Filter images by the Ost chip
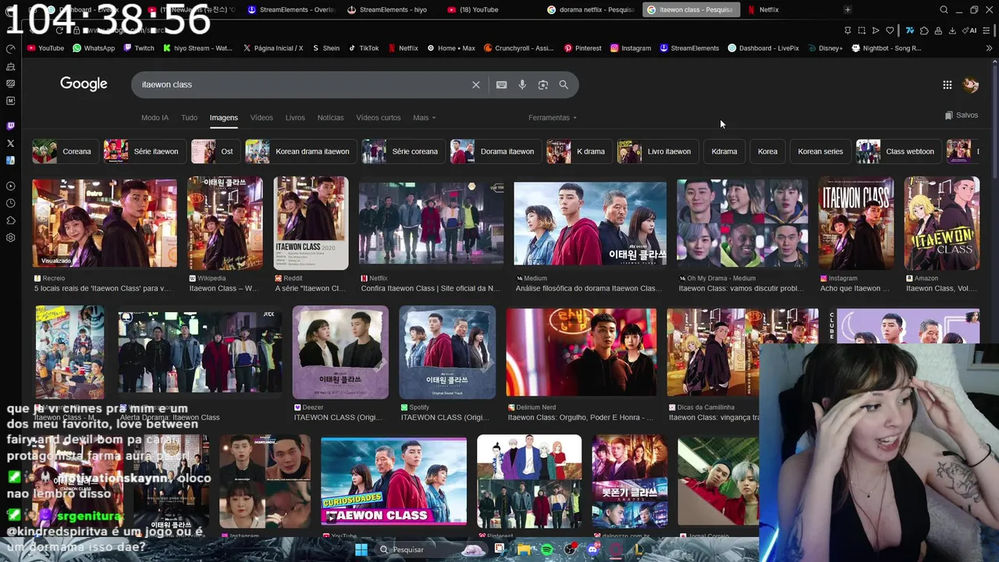 tap(216, 151)
